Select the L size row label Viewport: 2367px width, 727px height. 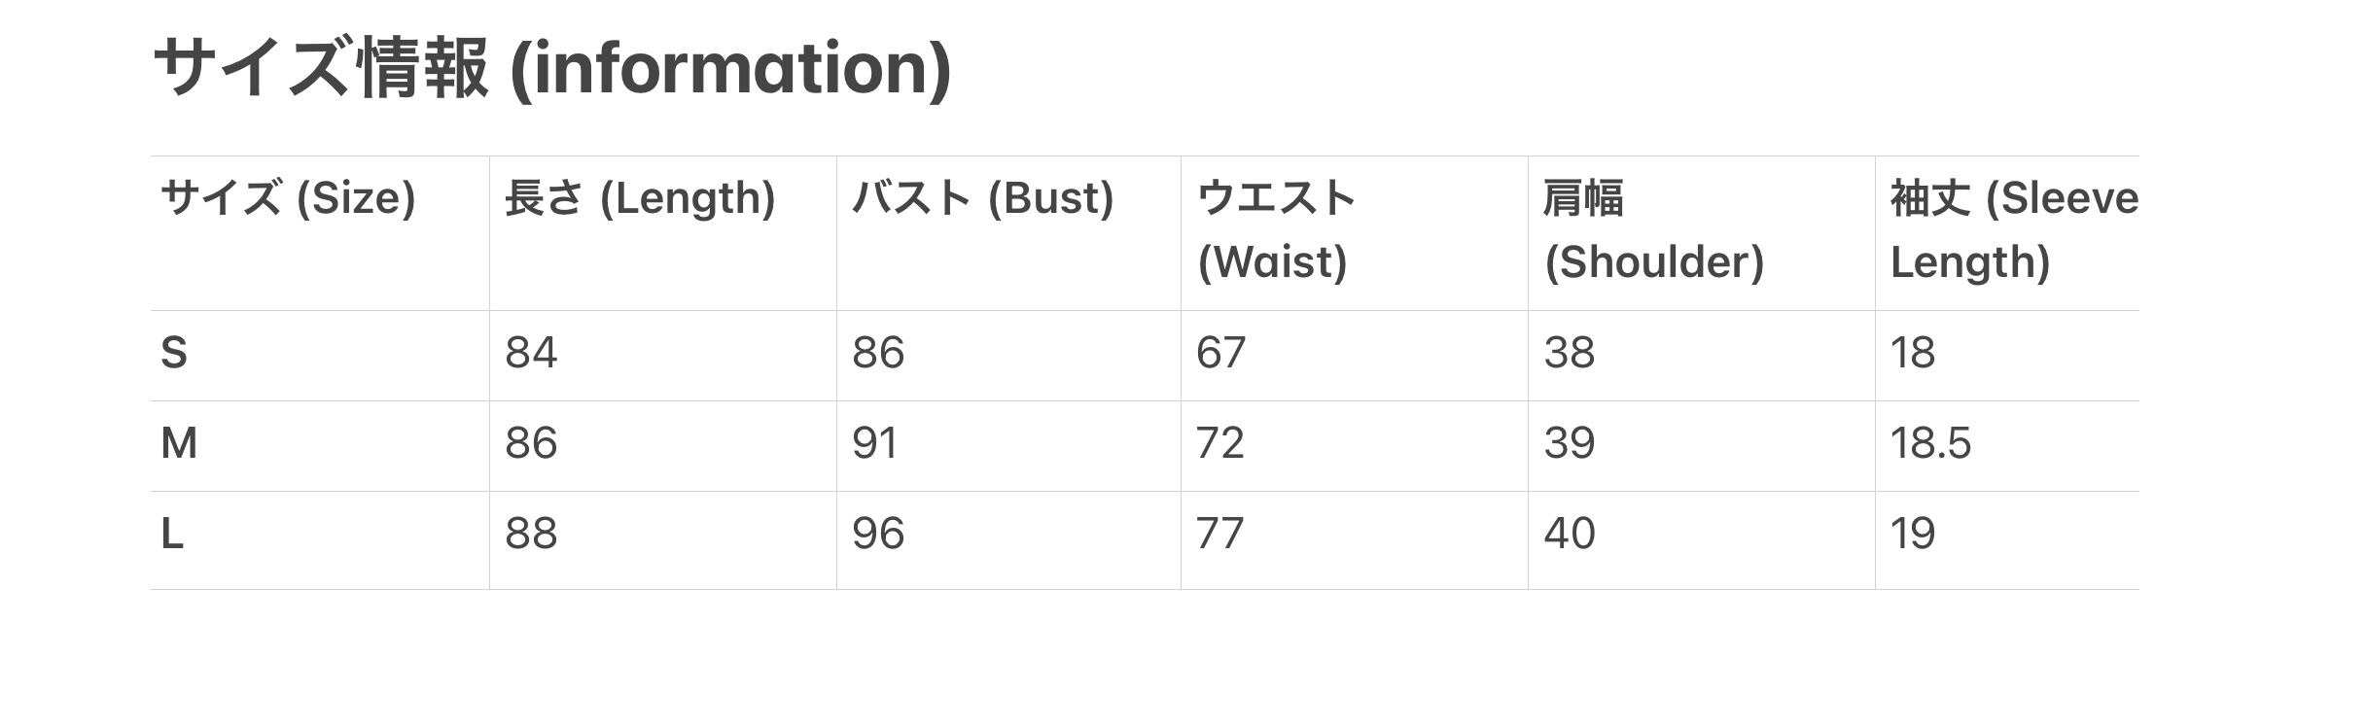tap(172, 534)
